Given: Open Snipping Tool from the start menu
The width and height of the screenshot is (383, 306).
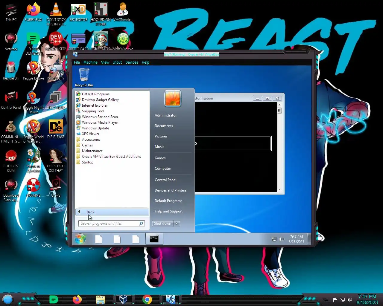Looking at the screenshot, I should click(112, 111).
